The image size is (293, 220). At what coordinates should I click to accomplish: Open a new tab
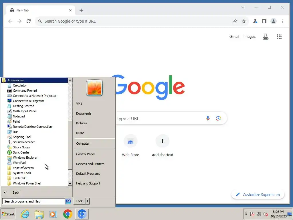pyautogui.click(x=81, y=10)
